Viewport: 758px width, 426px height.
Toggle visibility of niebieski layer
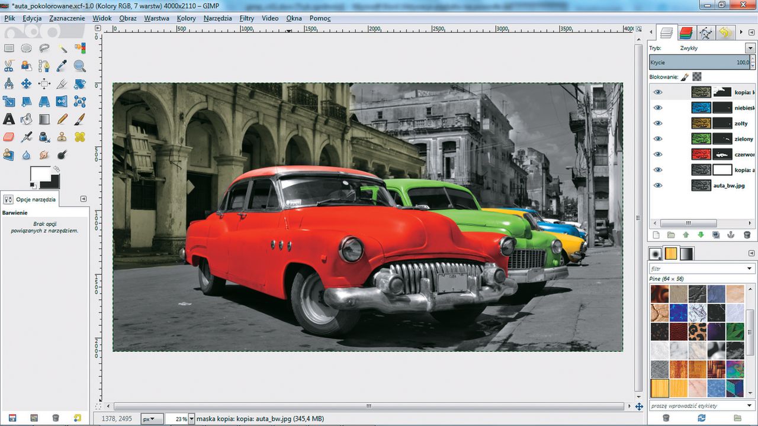658,108
